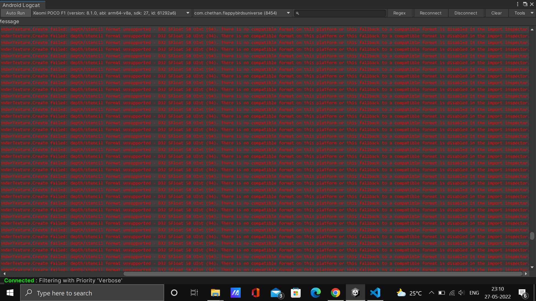Click the vertical scrollbar down arrow

[532, 267]
